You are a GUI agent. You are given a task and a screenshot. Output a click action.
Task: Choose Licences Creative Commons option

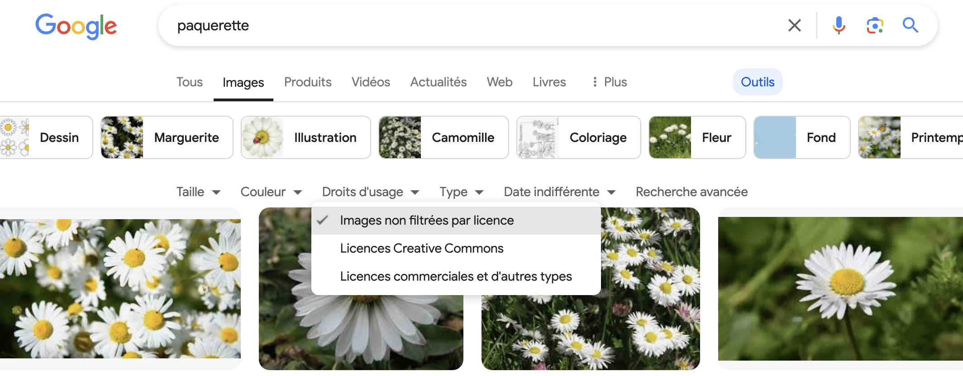(x=456, y=248)
